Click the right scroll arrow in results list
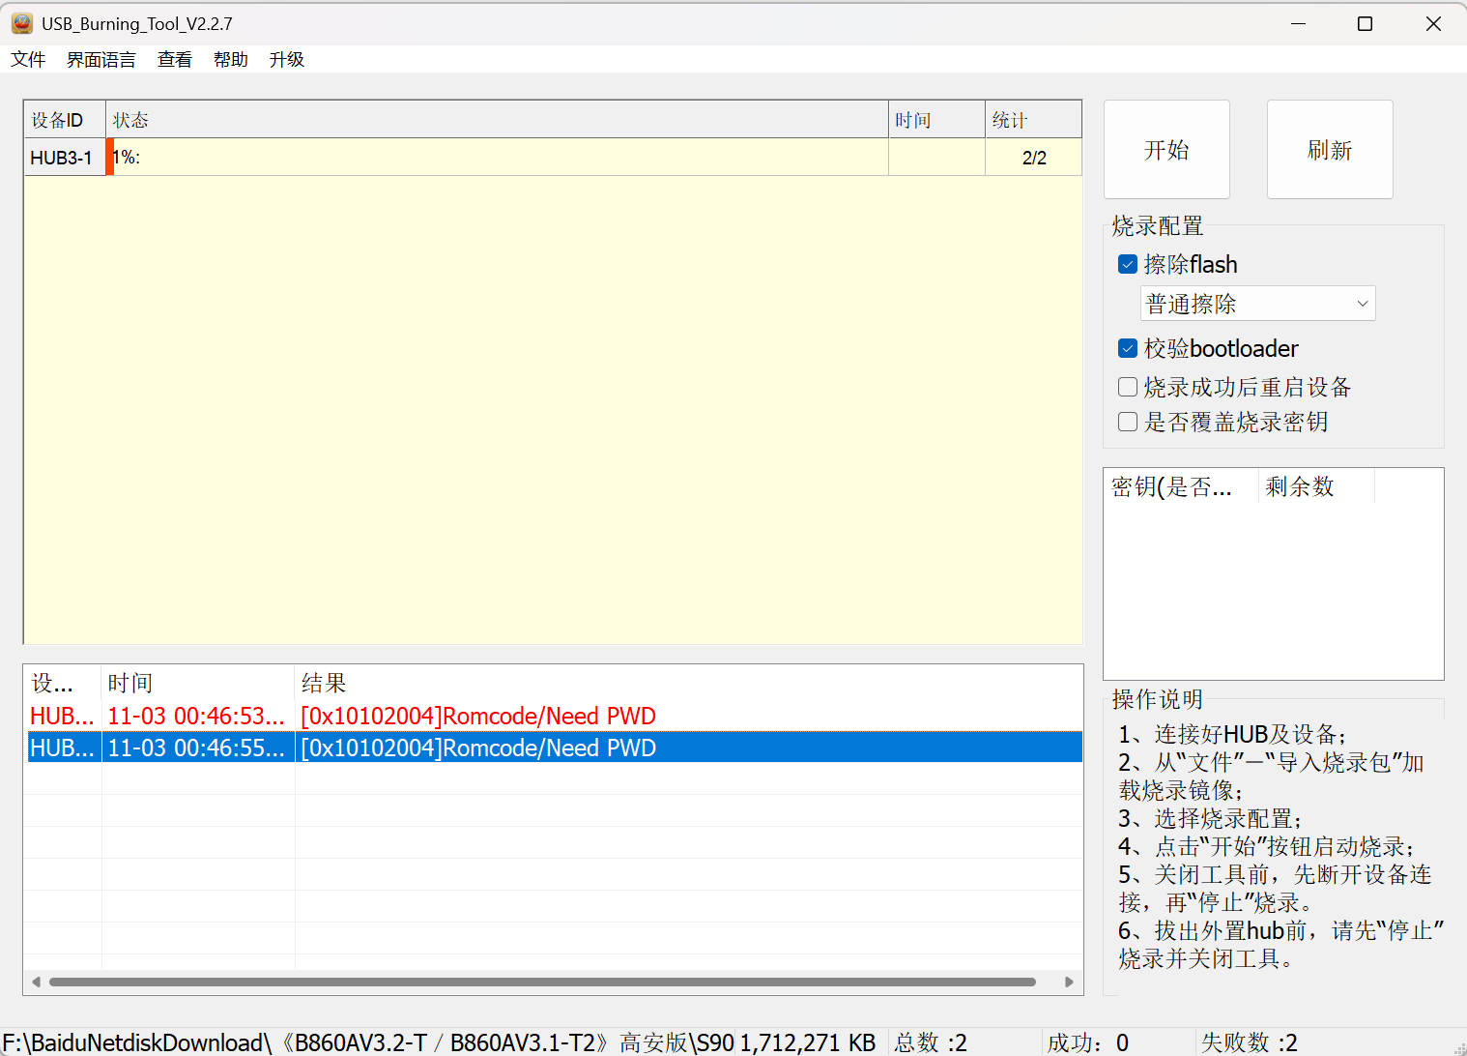1467x1056 pixels. click(x=1069, y=982)
